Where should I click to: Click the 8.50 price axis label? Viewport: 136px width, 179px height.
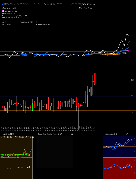tap(132, 113)
